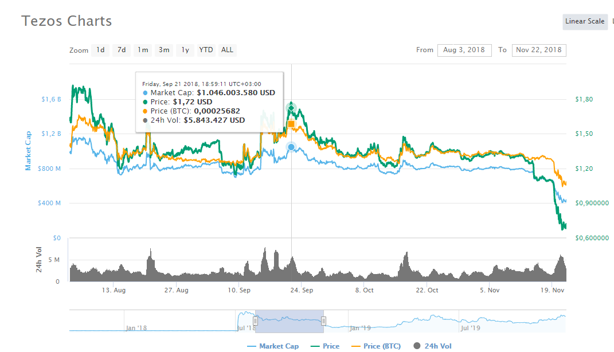The image size is (614, 352).
Task: Click the "5 M" volume axis label
Action: [x=54, y=260]
